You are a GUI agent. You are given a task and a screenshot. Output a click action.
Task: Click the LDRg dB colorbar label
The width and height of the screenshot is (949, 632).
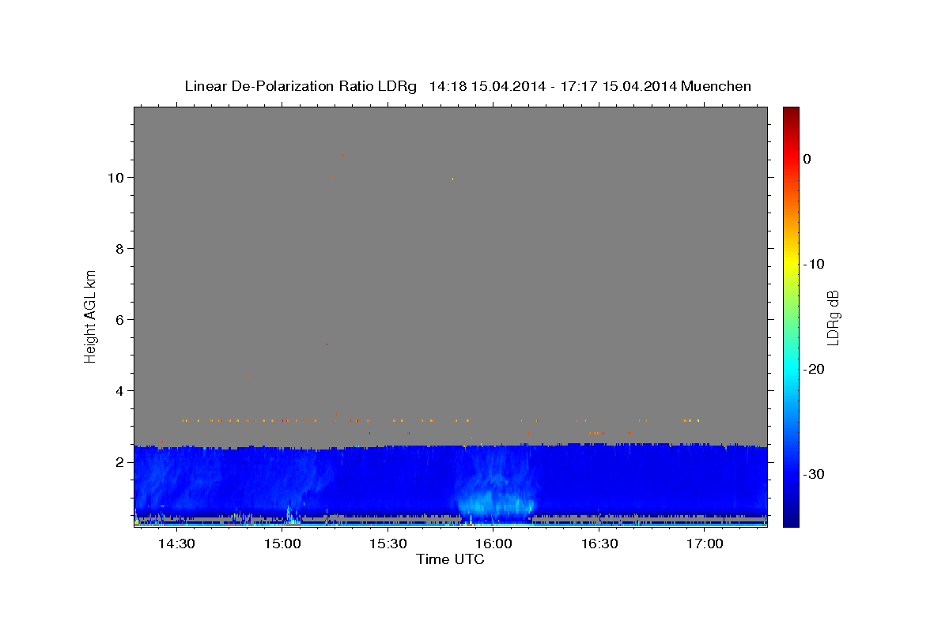tap(833, 317)
